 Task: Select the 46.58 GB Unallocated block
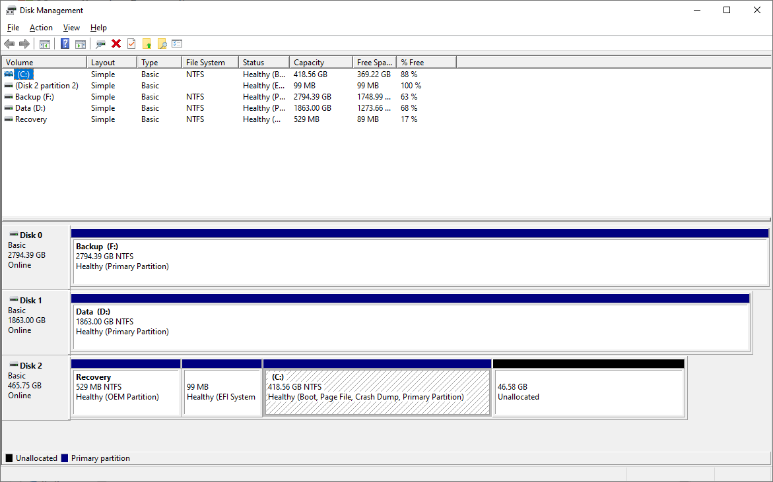coord(589,388)
